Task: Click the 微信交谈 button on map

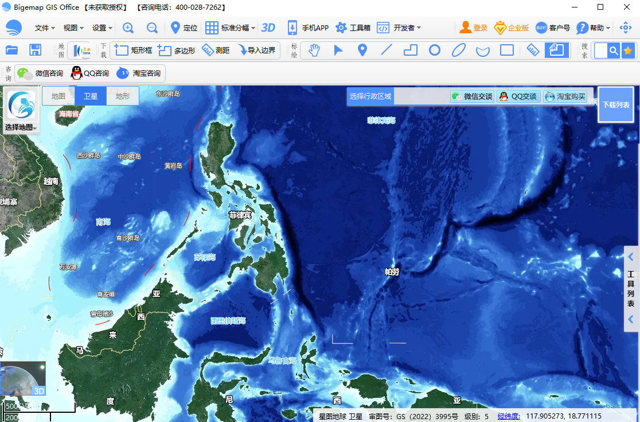Action: pos(472,96)
